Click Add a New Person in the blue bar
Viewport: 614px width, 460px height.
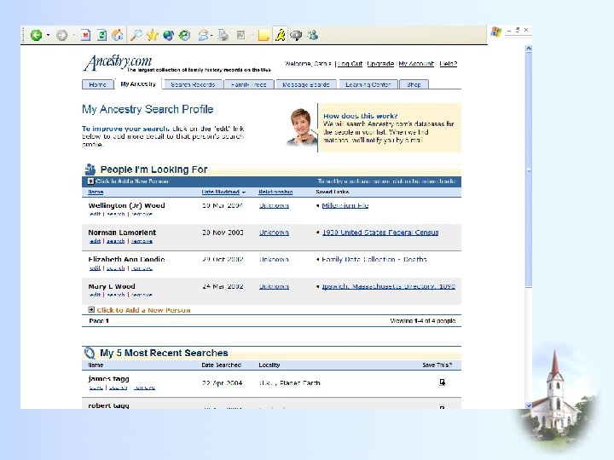pyautogui.click(x=132, y=181)
